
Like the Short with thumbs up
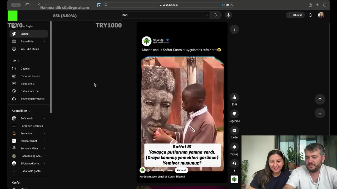pyautogui.click(x=234, y=97)
